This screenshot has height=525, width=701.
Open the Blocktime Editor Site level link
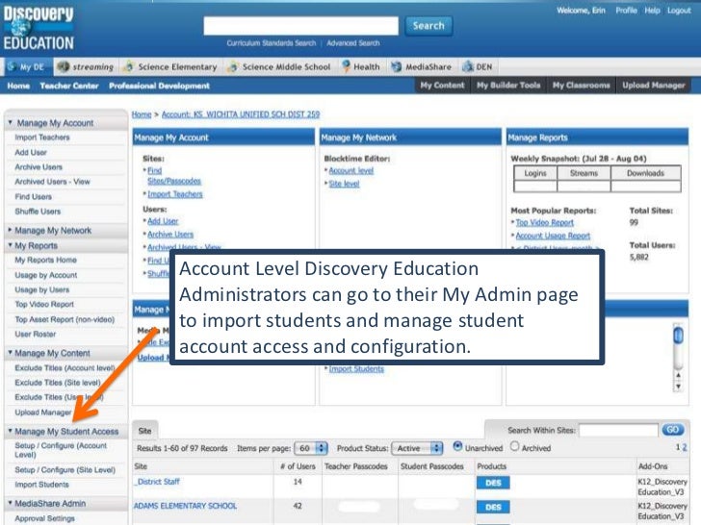(x=344, y=184)
